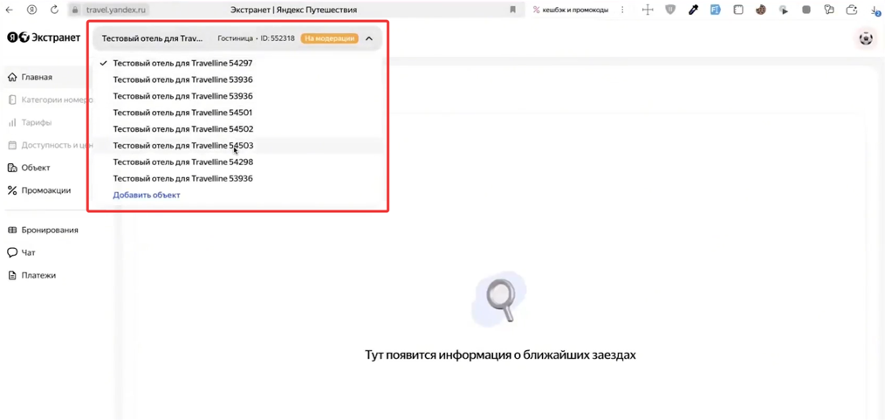Image resolution: width=885 pixels, height=420 pixels.
Task: Click the Добавить объект link
Action: click(146, 195)
